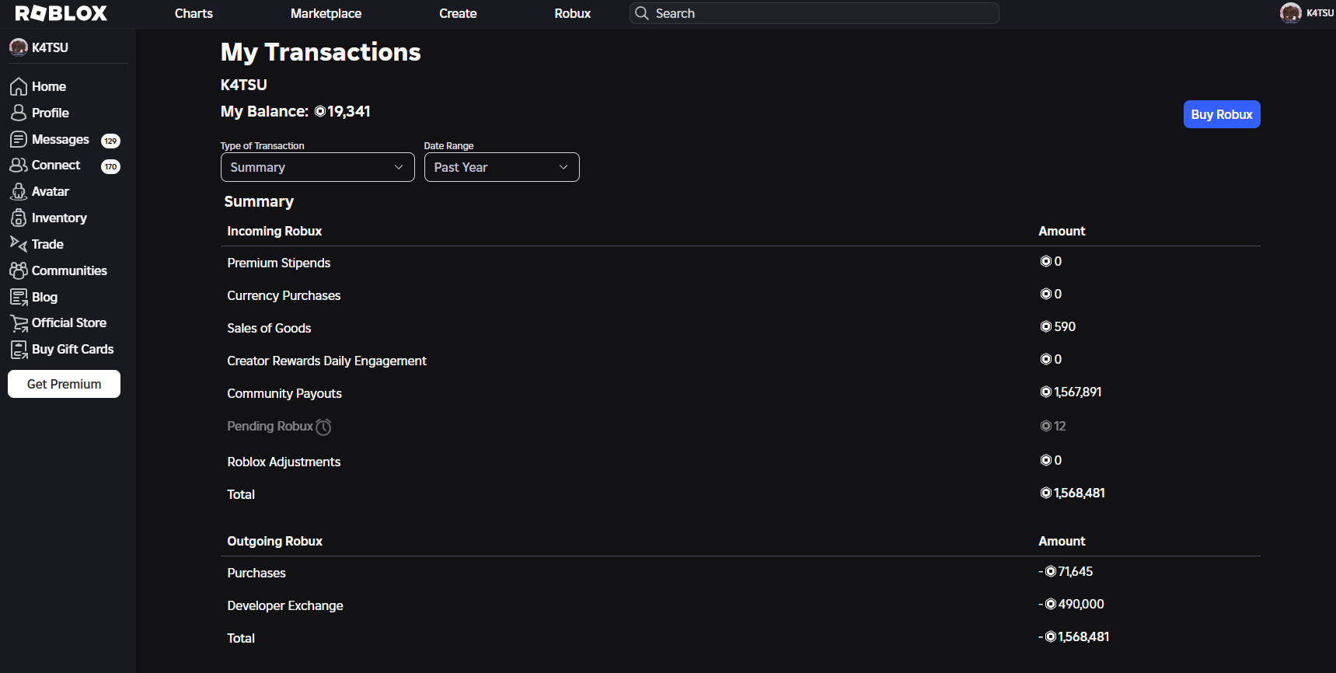The height and width of the screenshot is (673, 1336).
Task: Open K4TSU avatar thumbnail in top right
Action: (1290, 13)
